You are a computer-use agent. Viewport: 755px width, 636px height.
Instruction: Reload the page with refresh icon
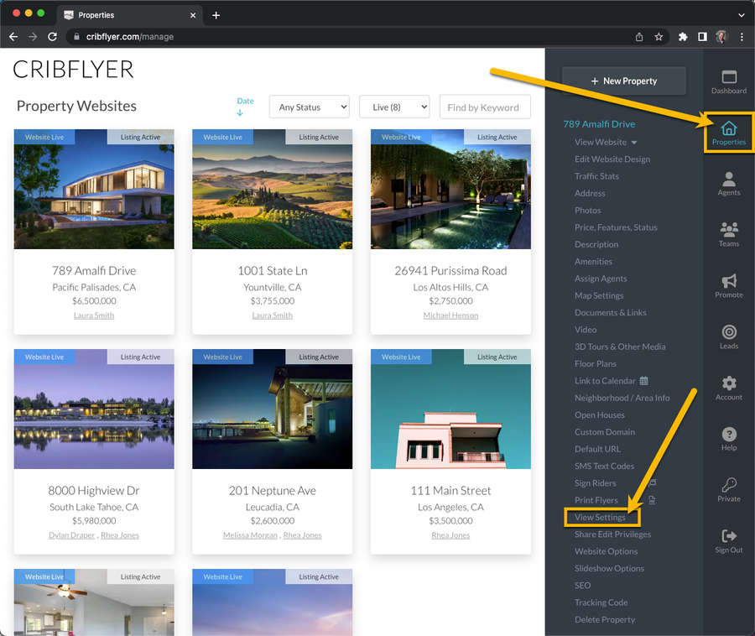tap(53, 37)
